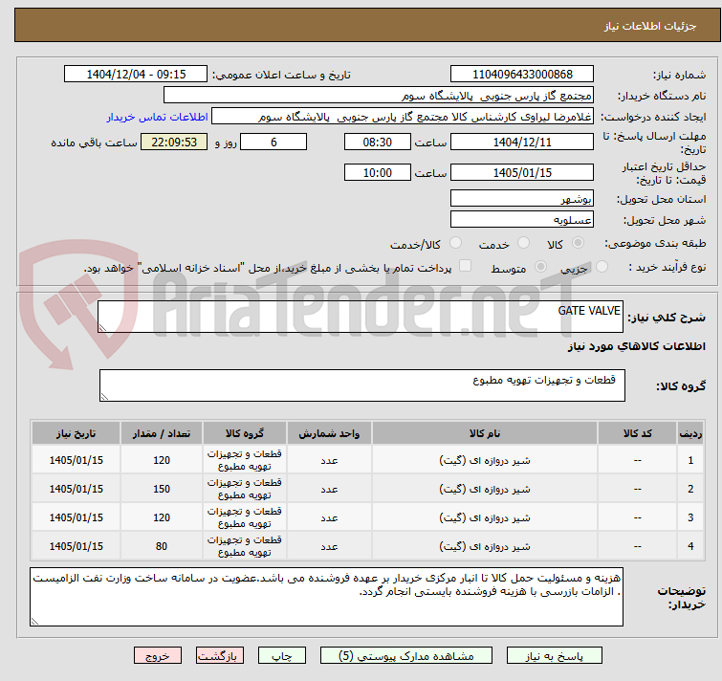
Task: Click the پاسخ به نیاز button
Action: pyautogui.click(x=555, y=656)
